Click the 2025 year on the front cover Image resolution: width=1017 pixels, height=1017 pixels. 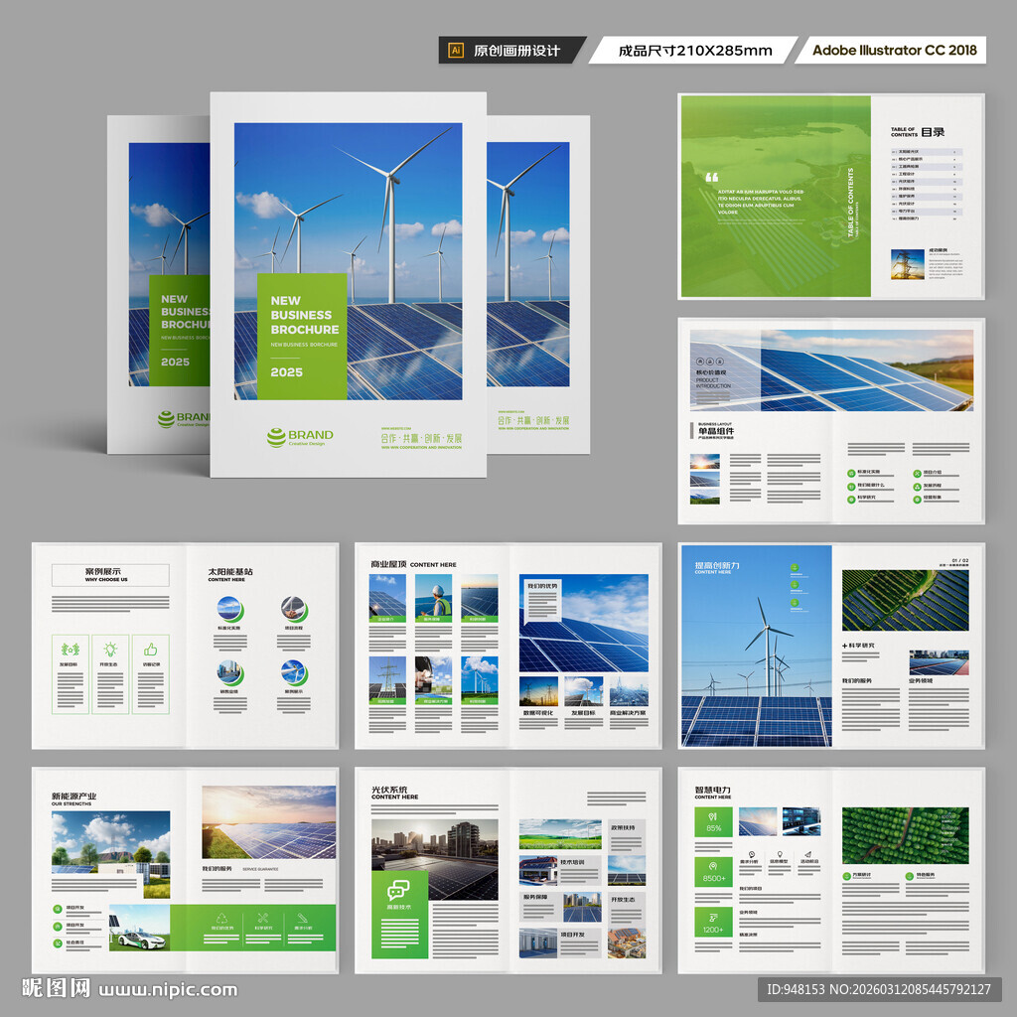click(287, 372)
